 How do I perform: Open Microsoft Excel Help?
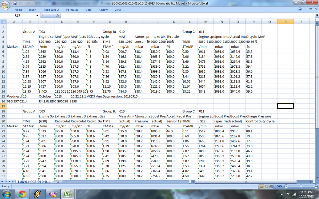(x=300, y=10)
